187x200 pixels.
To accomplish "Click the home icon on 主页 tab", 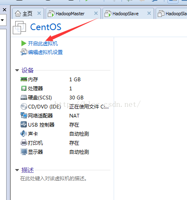I will point(18,14).
